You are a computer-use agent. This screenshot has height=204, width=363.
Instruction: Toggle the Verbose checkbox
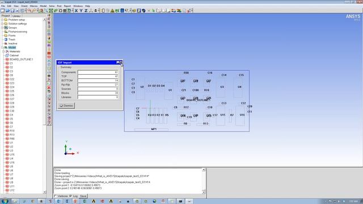click(x=56, y=196)
